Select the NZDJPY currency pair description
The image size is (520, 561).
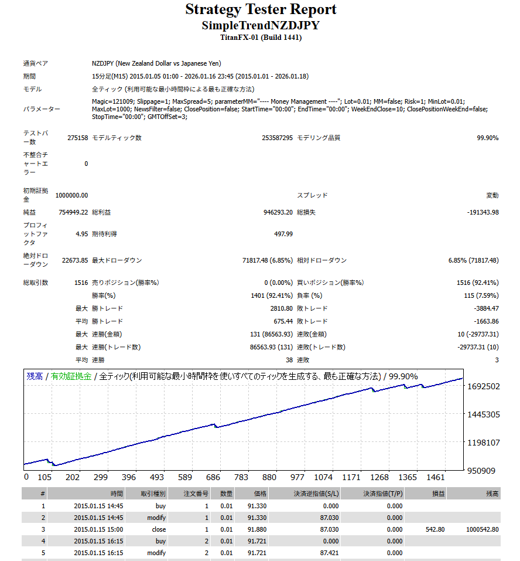[x=156, y=63]
